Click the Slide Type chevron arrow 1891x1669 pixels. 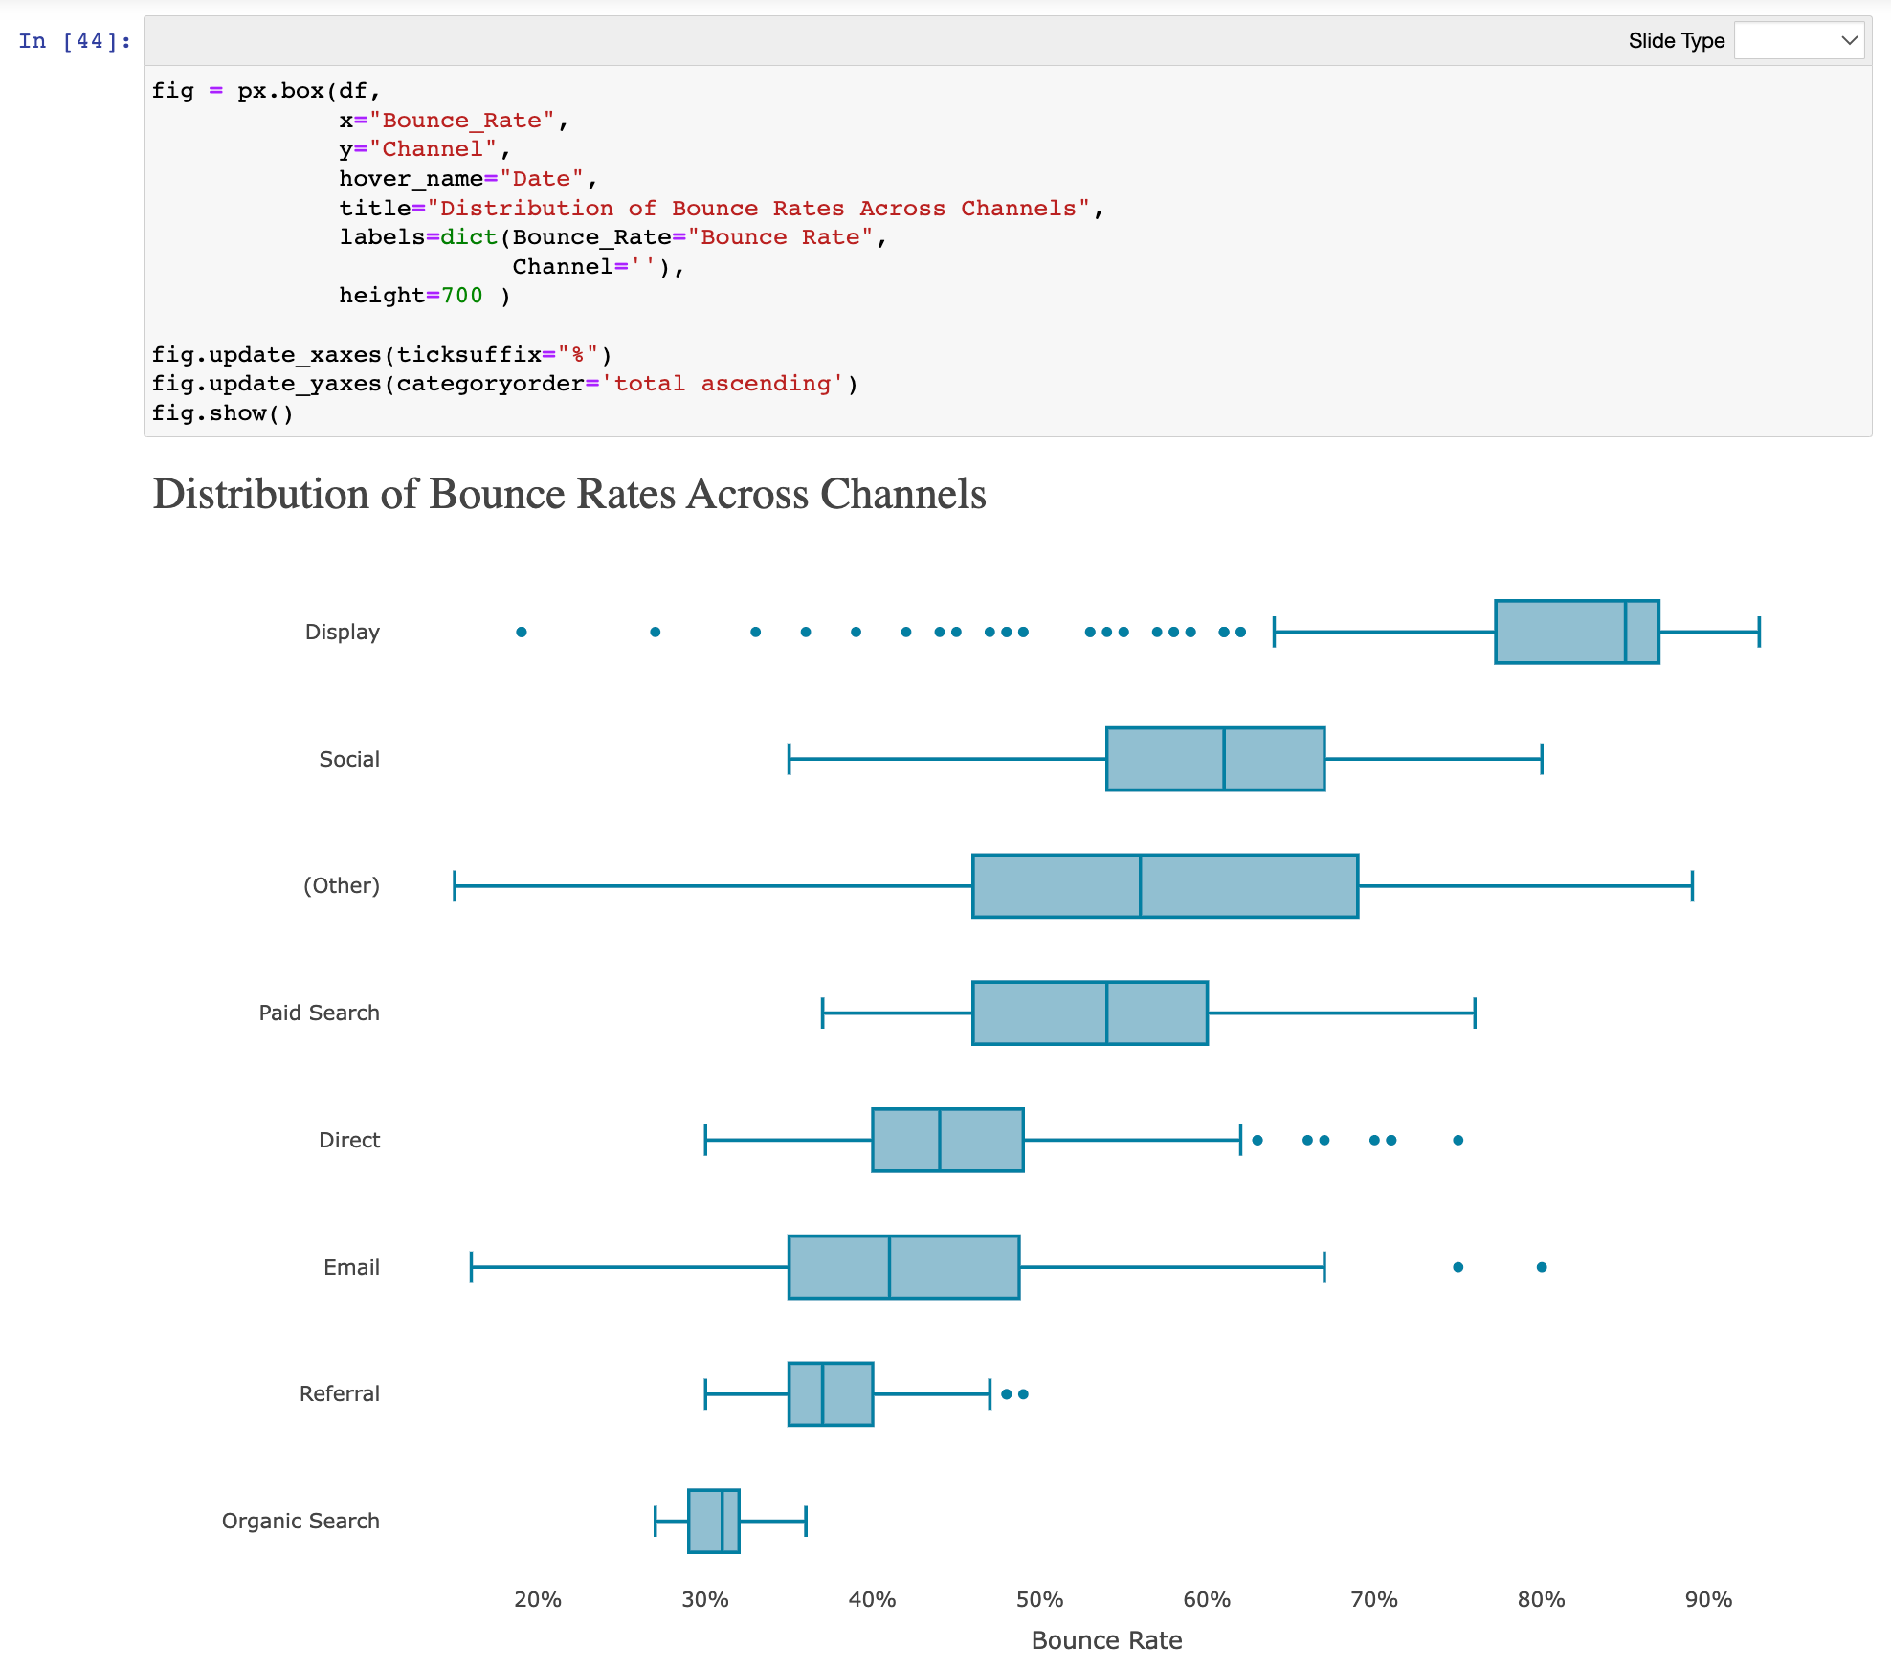click(1849, 40)
